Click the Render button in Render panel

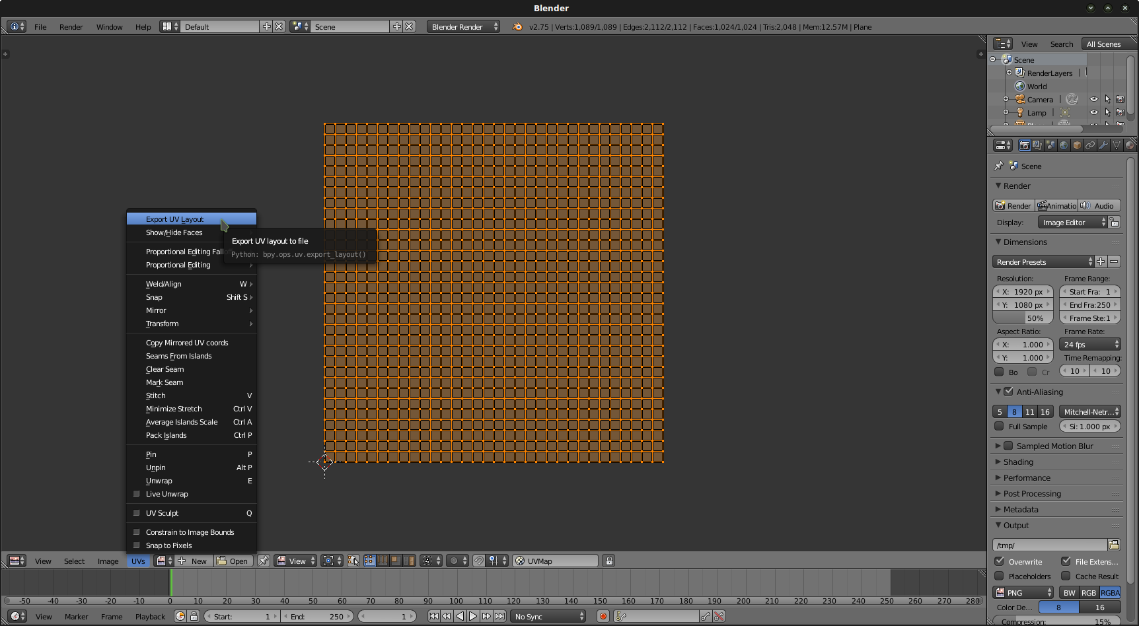[1013, 206]
